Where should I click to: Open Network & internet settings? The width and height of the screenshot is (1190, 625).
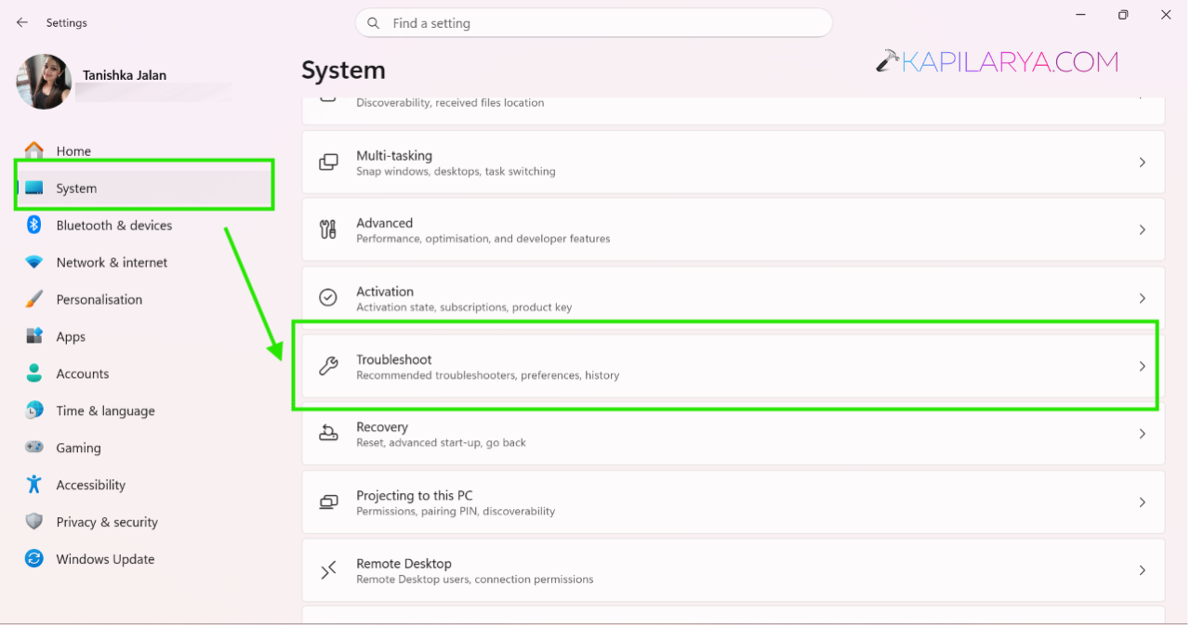click(144, 262)
